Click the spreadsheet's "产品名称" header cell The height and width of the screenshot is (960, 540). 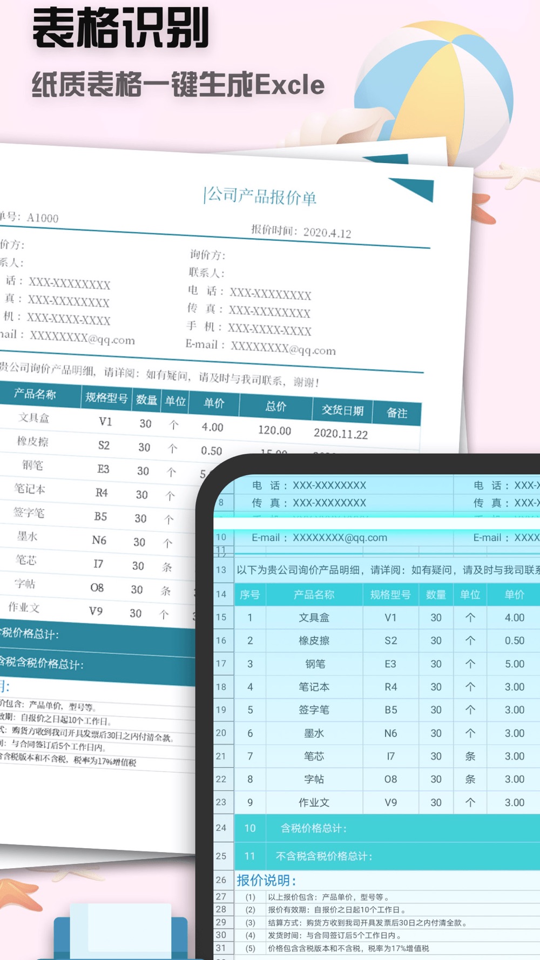pyautogui.click(x=314, y=594)
